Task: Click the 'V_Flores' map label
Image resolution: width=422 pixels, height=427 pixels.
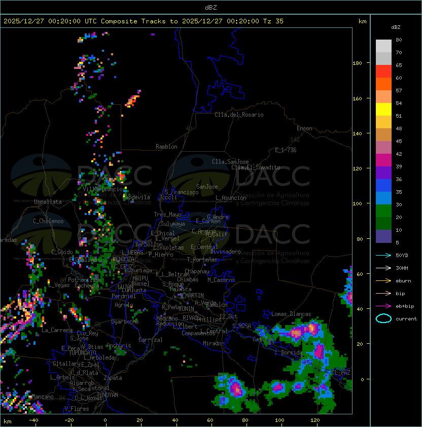Action: 77,409
